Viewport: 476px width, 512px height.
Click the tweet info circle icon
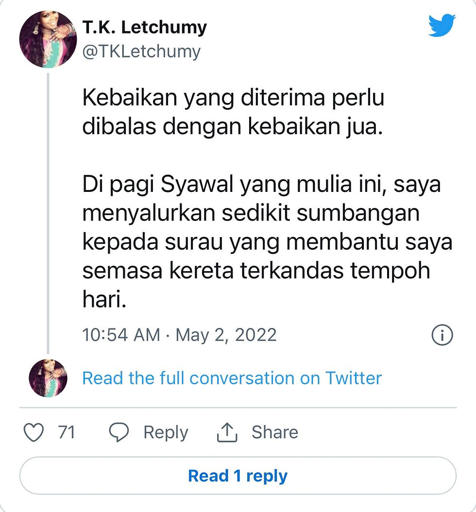(x=442, y=335)
